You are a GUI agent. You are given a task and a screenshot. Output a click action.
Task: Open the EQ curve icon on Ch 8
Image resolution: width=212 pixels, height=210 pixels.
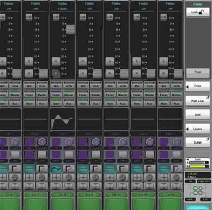click(56, 169)
